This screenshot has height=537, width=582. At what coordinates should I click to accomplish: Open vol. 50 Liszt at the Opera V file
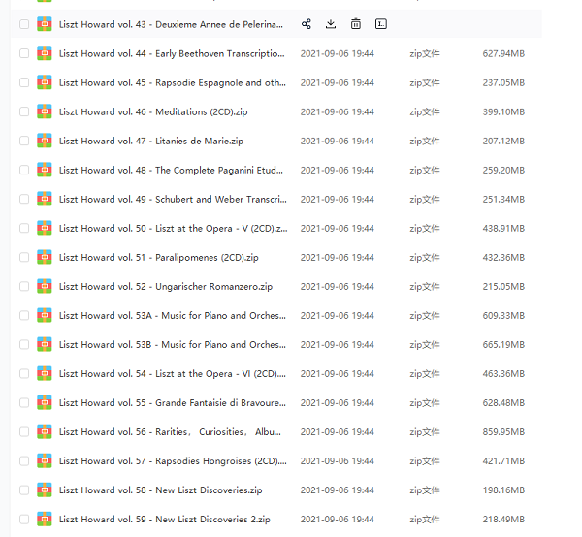[173, 229]
